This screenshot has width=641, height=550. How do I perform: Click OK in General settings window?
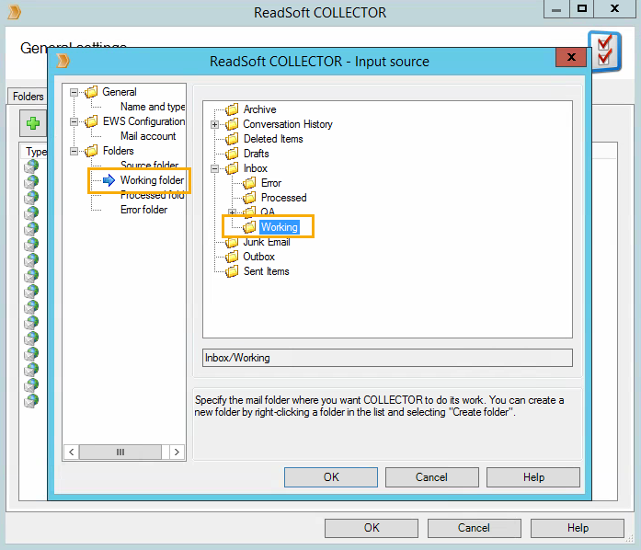click(x=372, y=528)
